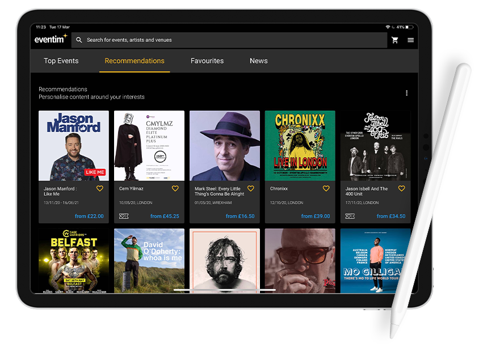483x347 pixels.
Task: Click the from £16.50 price link
Action: tap(240, 216)
